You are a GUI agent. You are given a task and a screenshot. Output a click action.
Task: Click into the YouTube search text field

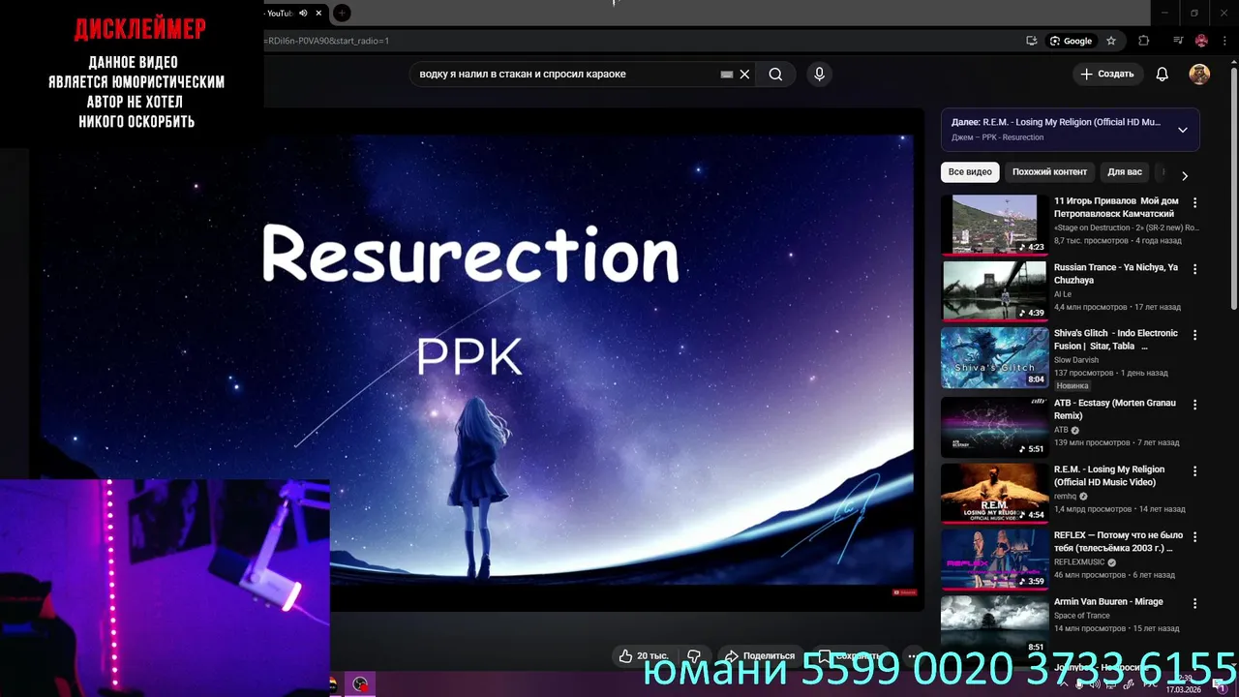coord(566,75)
